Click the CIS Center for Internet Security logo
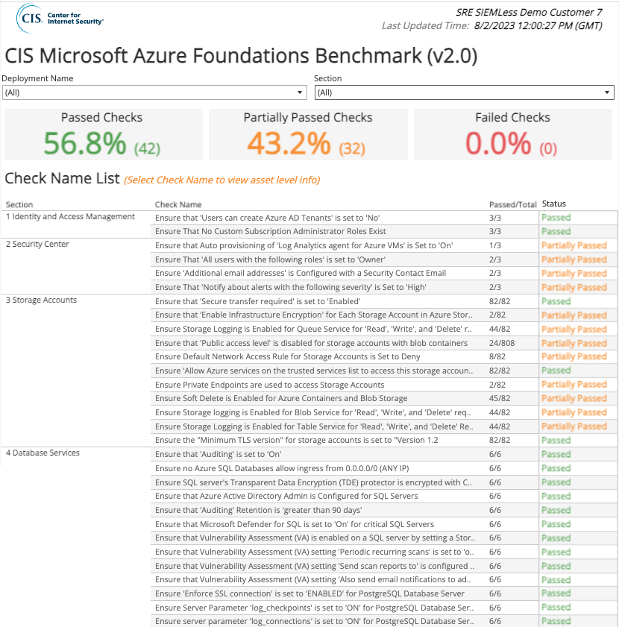 point(60,19)
